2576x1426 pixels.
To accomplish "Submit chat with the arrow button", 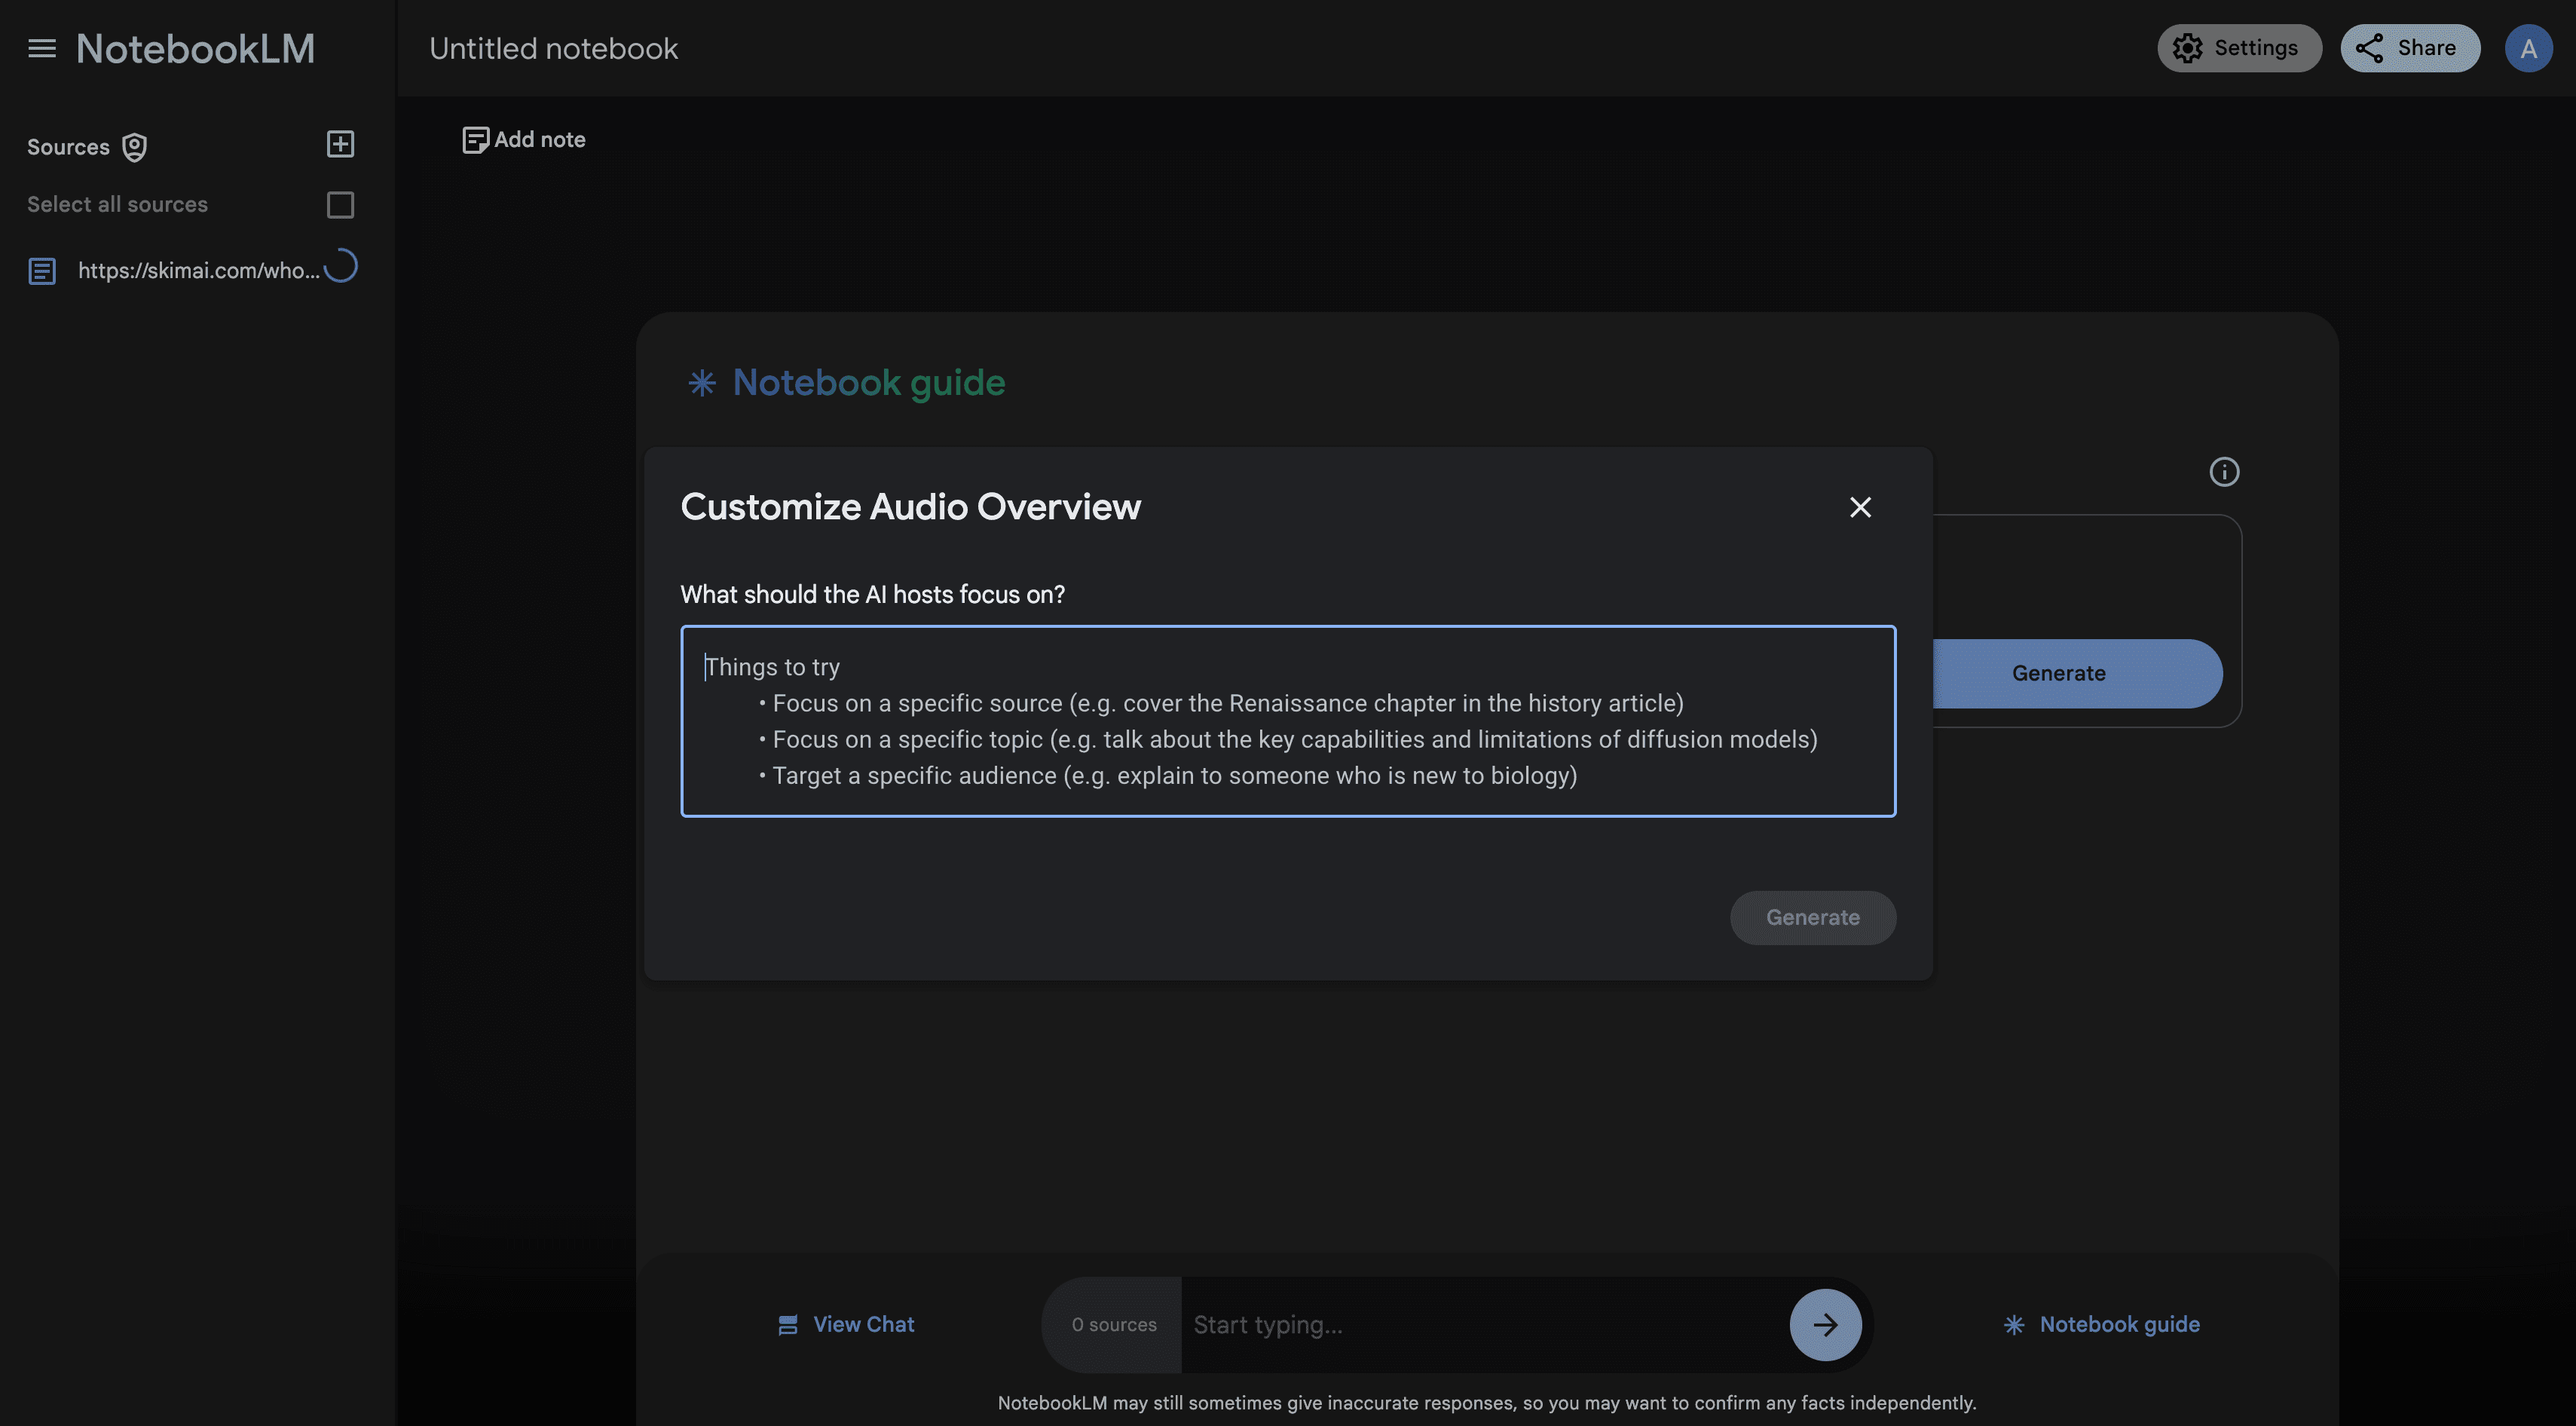I will (x=1825, y=1325).
